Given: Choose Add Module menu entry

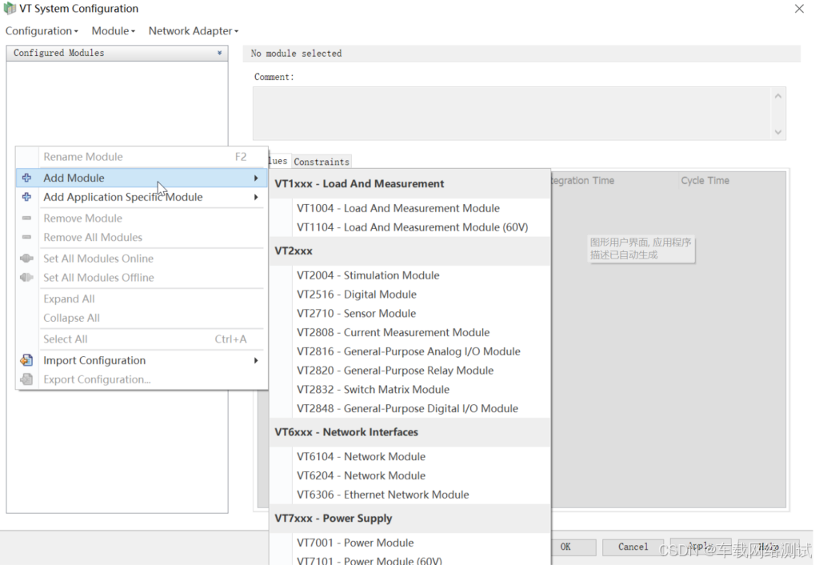Looking at the screenshot, I should 142,178.
